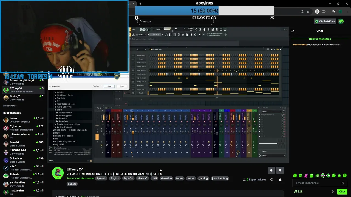The width and height of the screenshot is (351, 197).
Task: Open mixer input (none) dropdown at top
Action: click(272, 111)
